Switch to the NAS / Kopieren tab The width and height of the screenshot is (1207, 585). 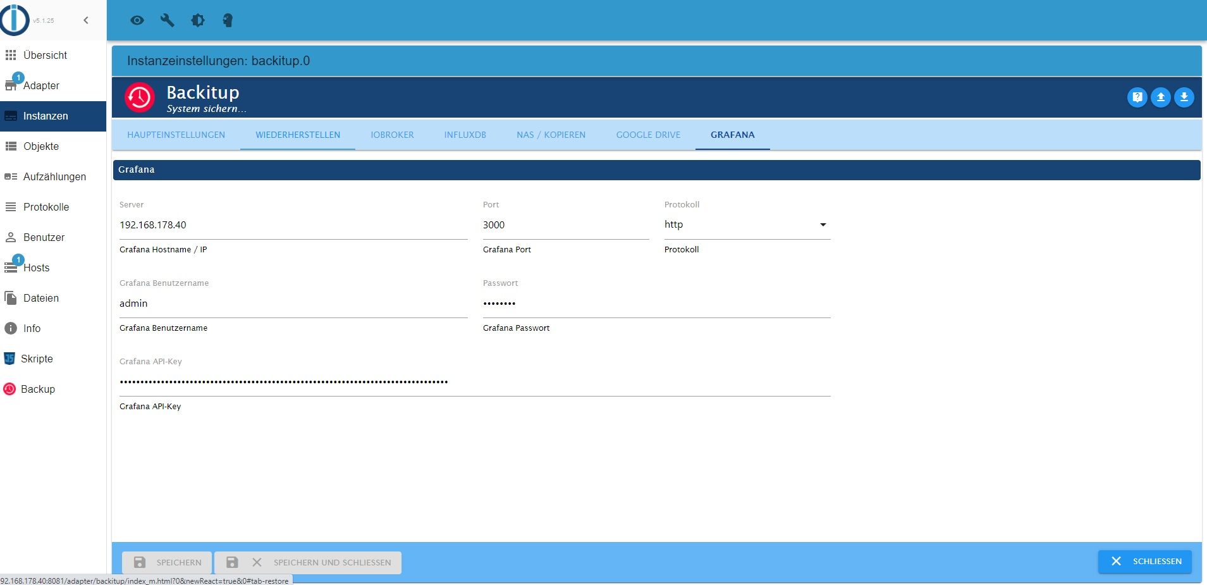[x=551, y=135]
